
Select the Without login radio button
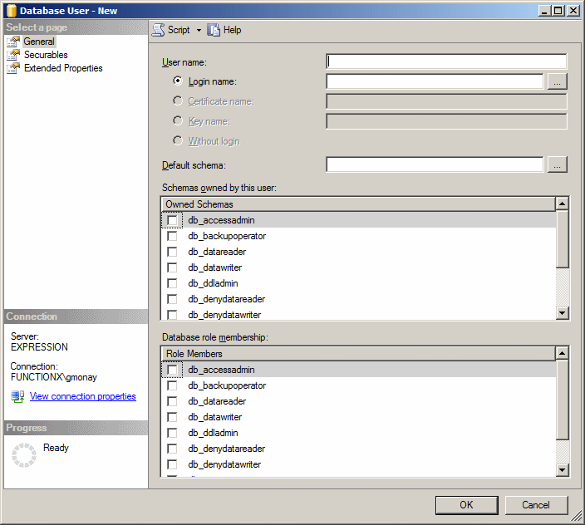(178, 140)
